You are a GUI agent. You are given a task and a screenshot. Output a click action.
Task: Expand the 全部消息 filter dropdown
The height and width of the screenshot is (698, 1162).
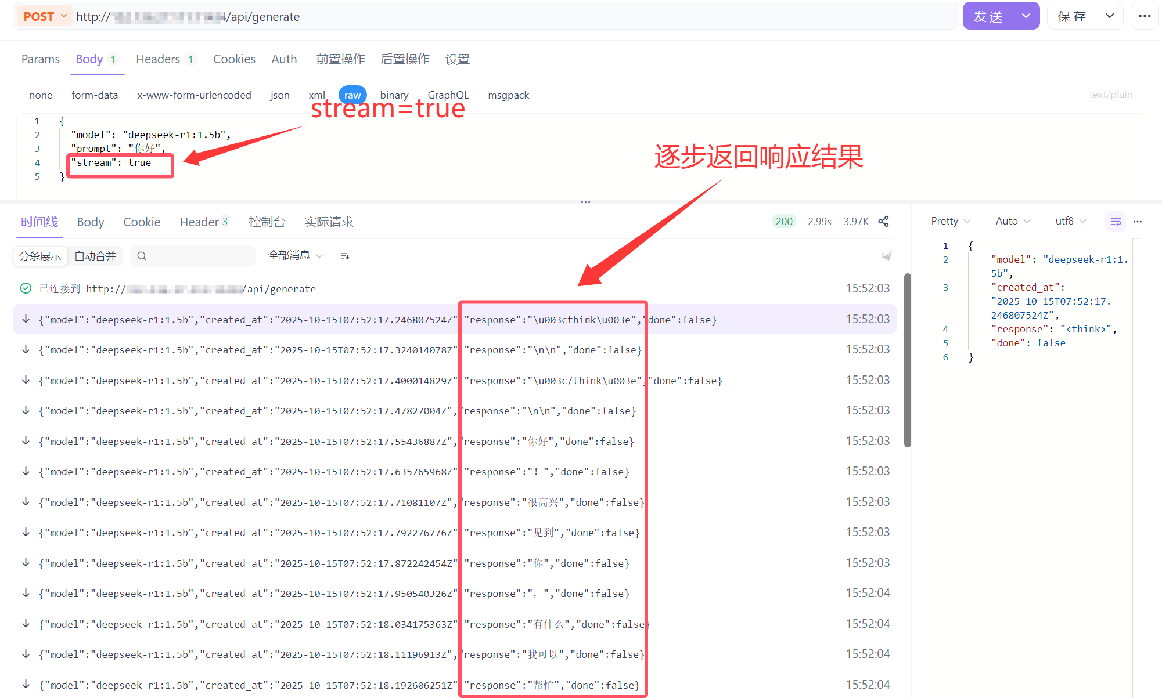point(295,255)
